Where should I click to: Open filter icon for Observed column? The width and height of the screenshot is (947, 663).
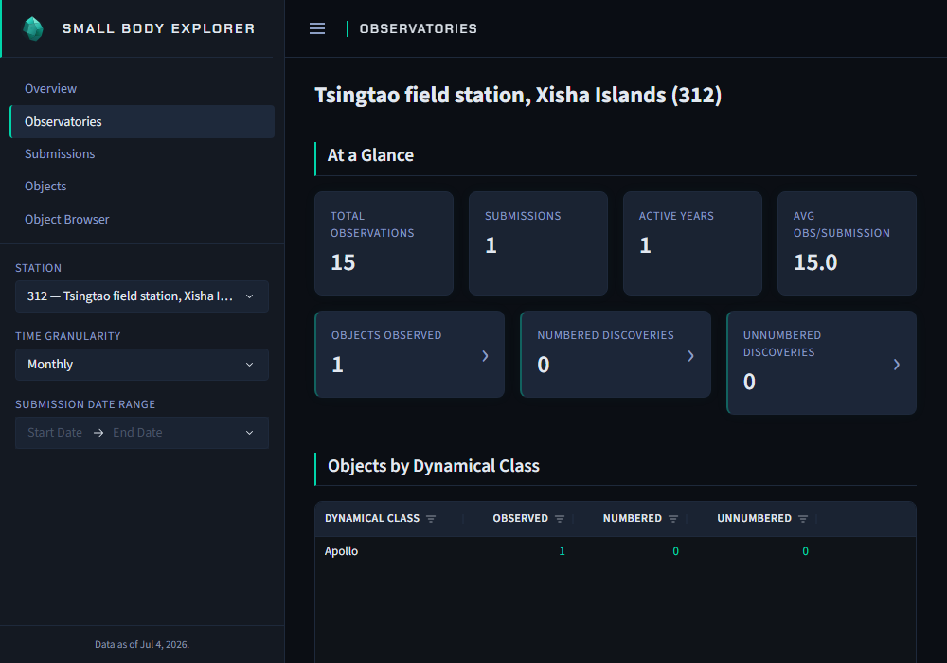(x=560, y=519)
